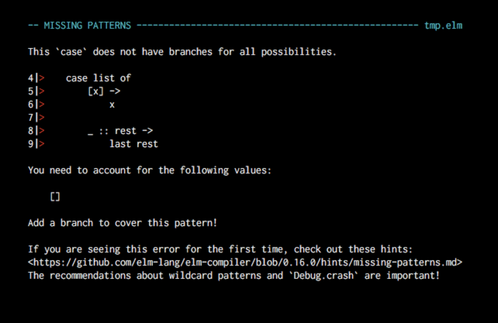
Task: Click the 'Debug.crash' recommendation line
Action: pyautogui.click(x=234, y=275)
